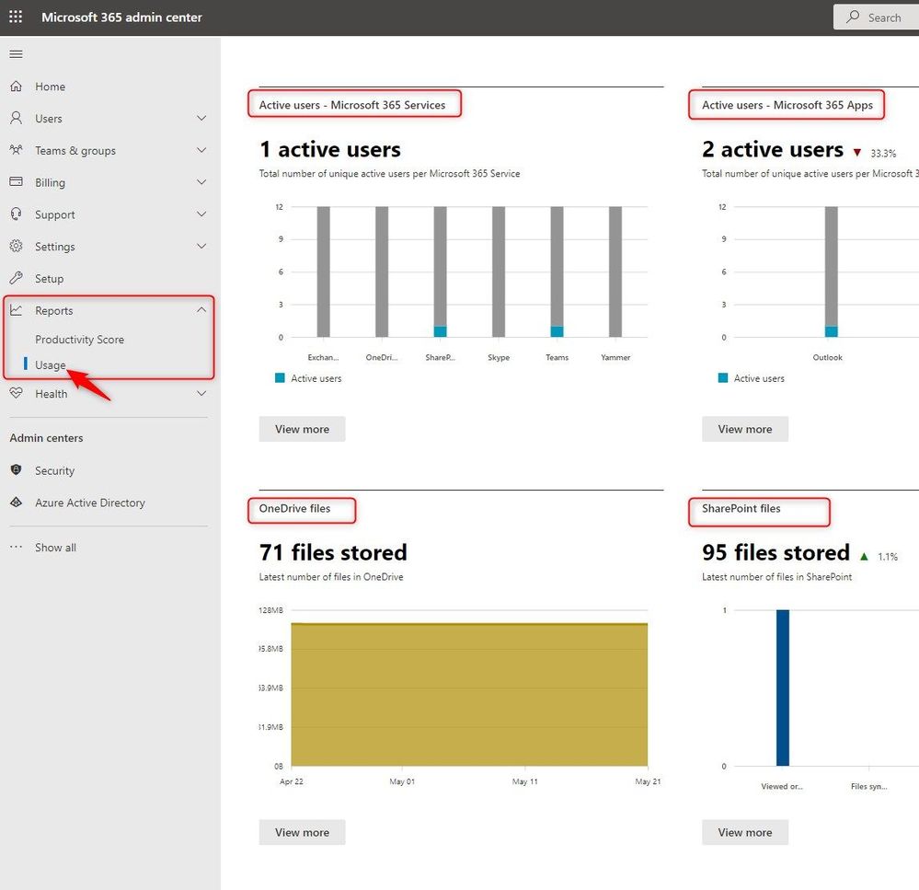Click the Outlook bar in Apps chart
This screenshot has width=919, height=890.
click(x=831, y=272)
